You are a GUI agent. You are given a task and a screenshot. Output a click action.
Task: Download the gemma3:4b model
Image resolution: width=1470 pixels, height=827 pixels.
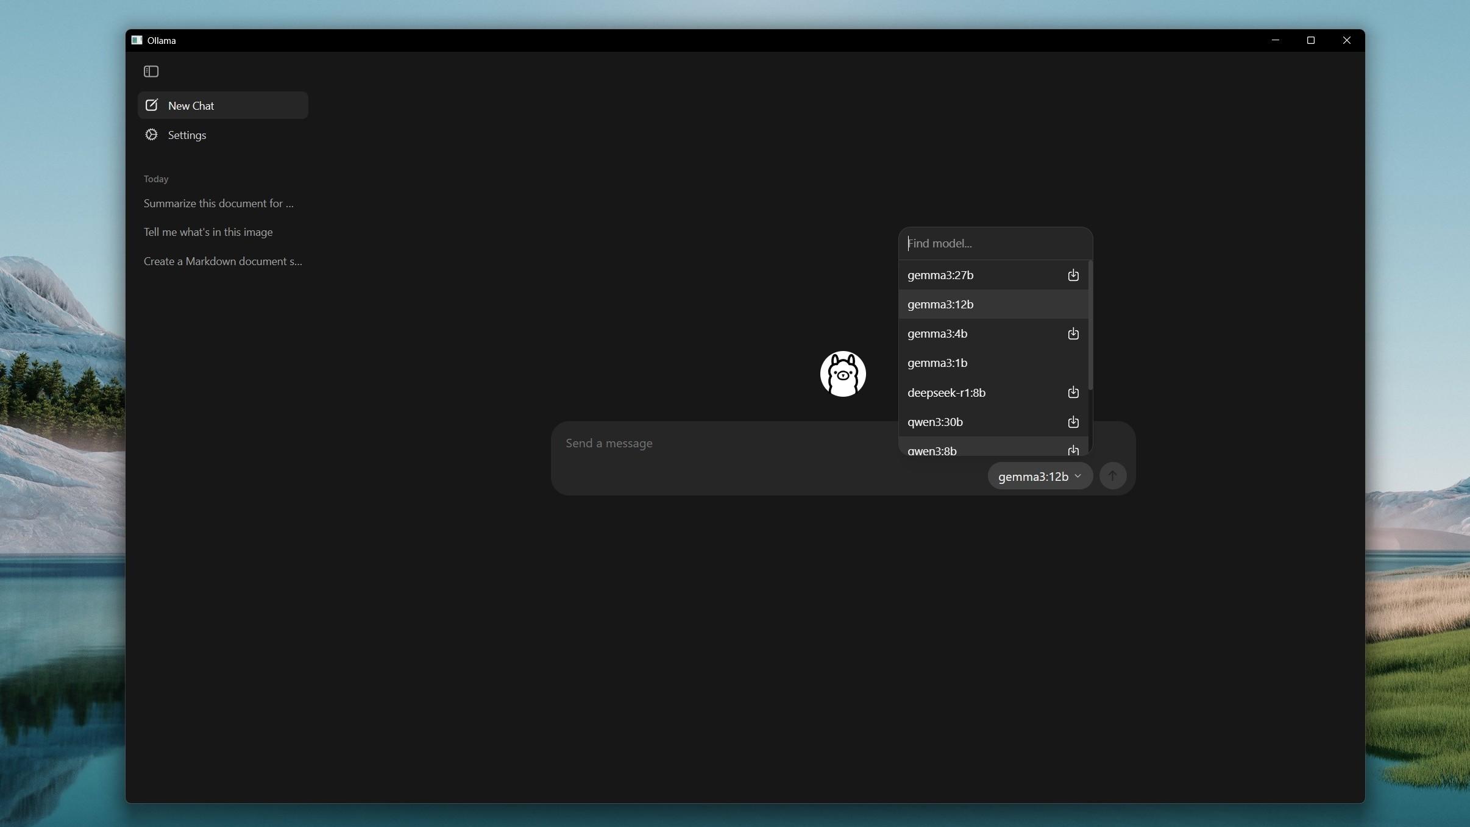(x=1073, y=333)
